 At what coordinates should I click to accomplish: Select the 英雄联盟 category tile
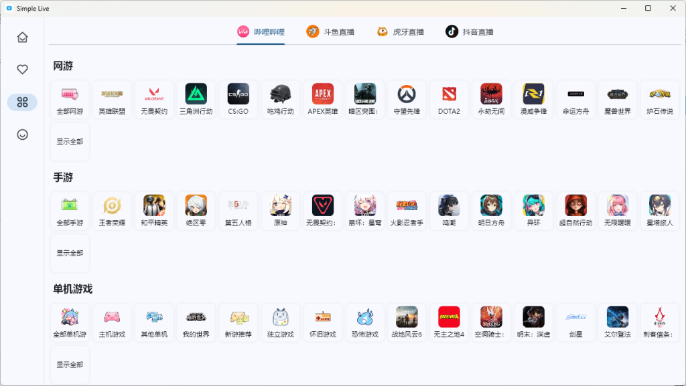pos(111,99)
